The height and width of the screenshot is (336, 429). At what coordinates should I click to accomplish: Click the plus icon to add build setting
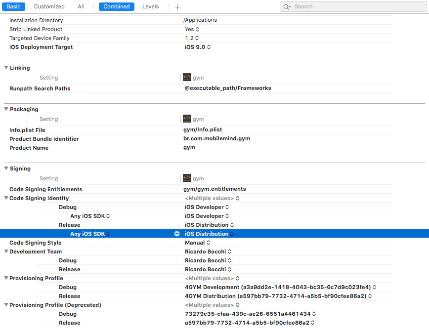178,7
